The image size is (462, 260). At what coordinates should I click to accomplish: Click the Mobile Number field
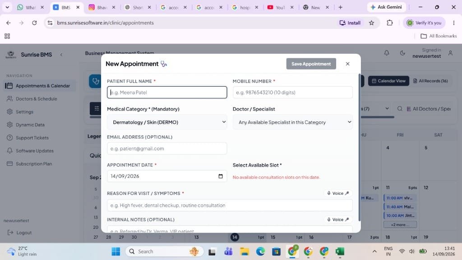point(292,92)
